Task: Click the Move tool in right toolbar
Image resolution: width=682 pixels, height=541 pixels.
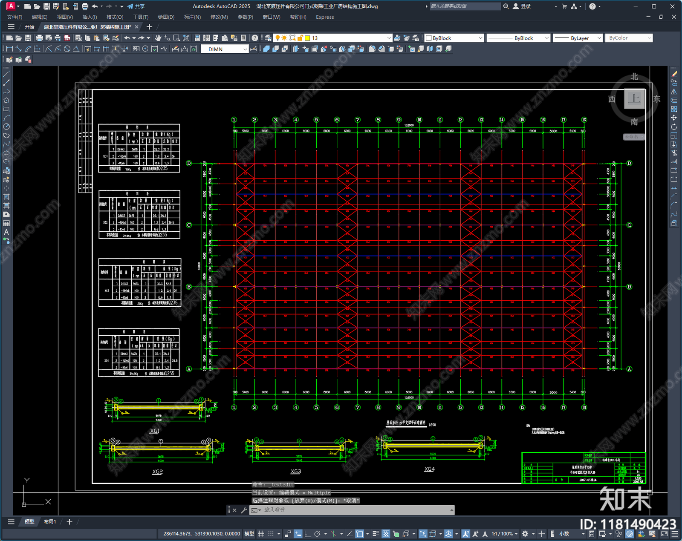Action: tap(674, 118)
